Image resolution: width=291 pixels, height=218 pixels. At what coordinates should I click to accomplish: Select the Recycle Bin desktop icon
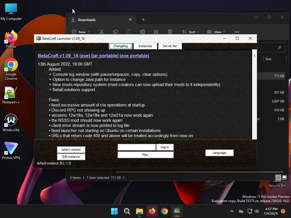[x=277, y=186]
